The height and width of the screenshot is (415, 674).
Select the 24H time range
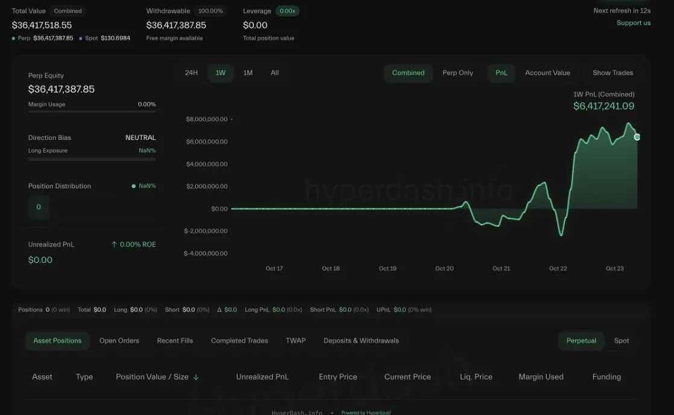pos(191,72)
